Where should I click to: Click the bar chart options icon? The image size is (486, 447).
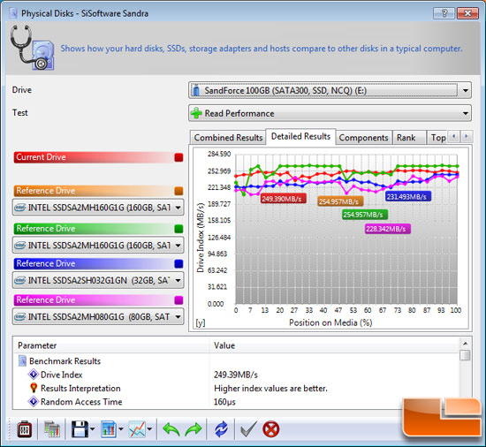[109, 429]
